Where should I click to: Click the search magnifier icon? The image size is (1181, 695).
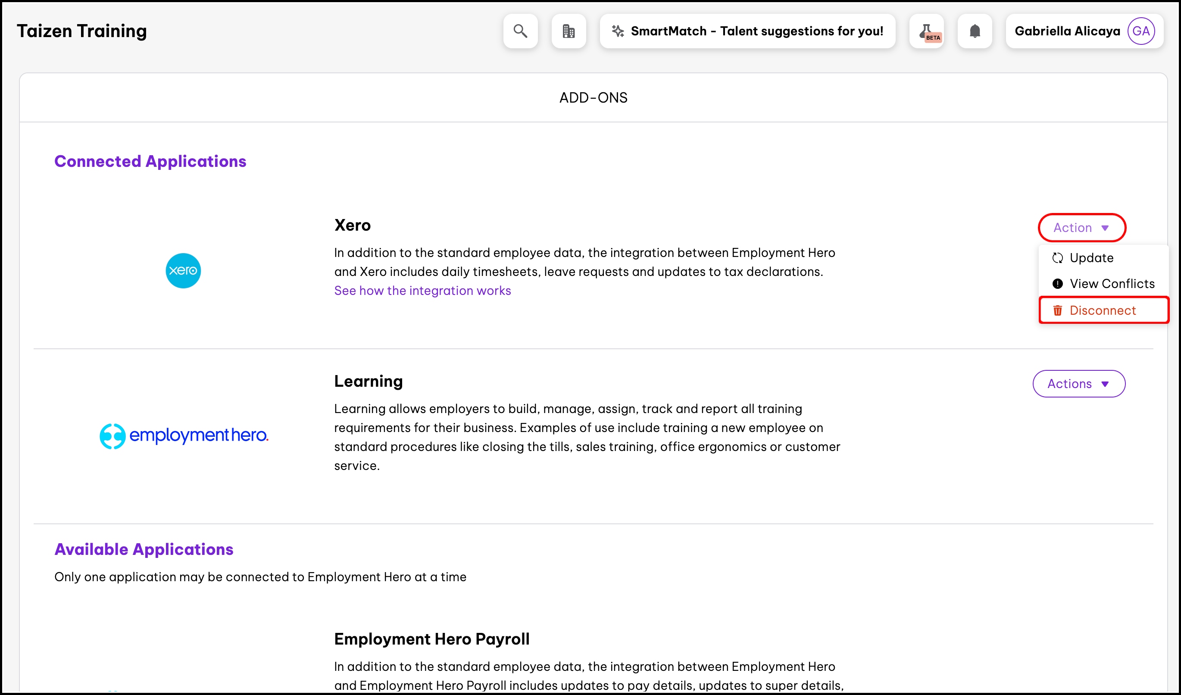[x=520, y=31]
